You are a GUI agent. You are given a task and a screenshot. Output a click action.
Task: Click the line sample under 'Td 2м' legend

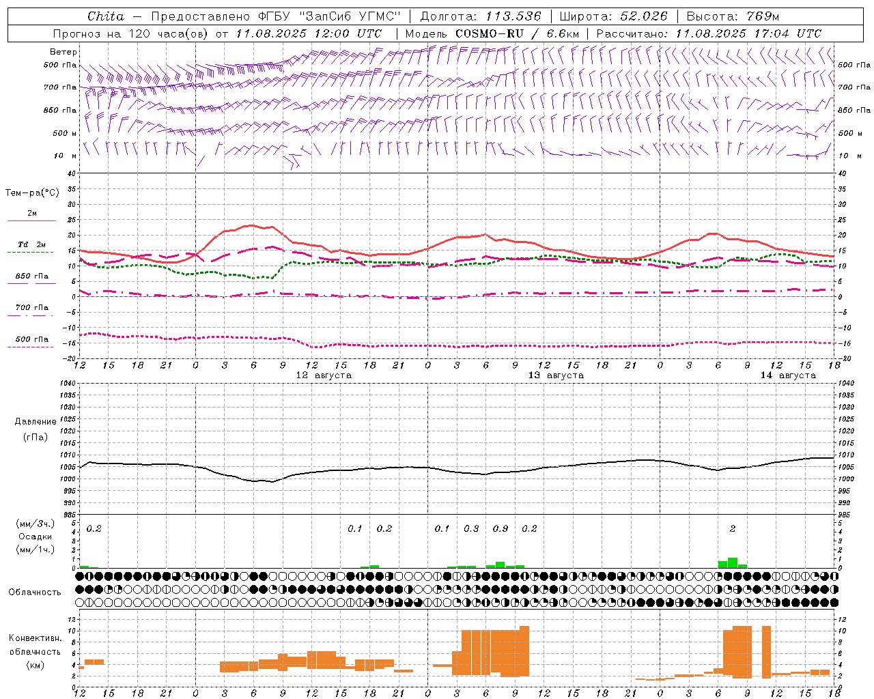[31, 253]
